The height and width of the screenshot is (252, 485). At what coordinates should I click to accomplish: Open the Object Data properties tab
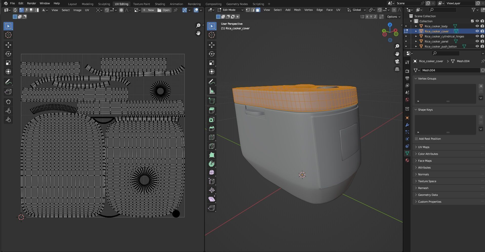point(407,153)
